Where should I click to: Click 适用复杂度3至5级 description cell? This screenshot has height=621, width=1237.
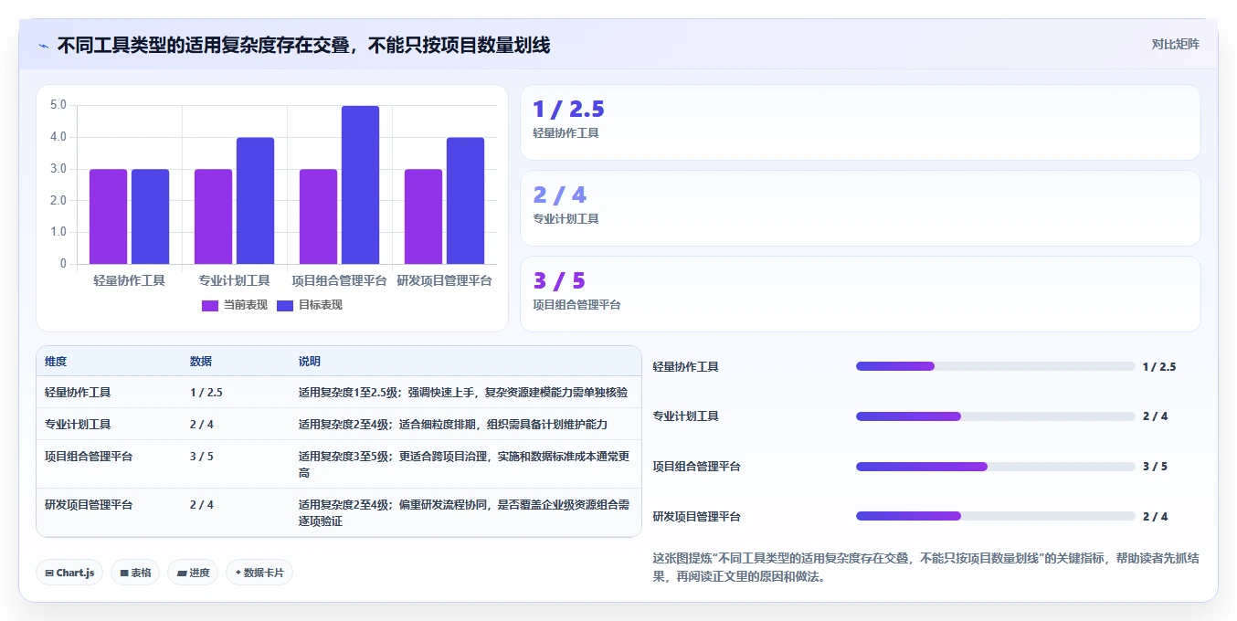tap(464, 464)
